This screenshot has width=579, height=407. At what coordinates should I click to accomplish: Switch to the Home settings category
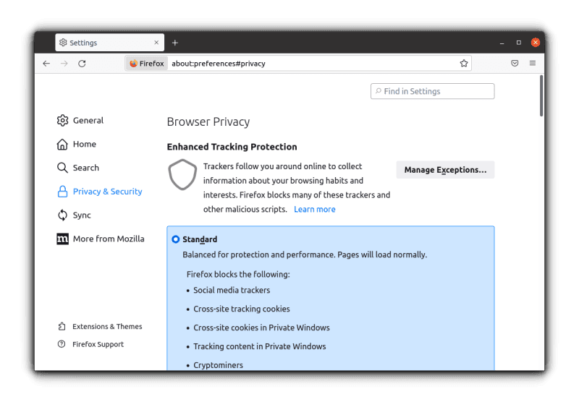[84, 145]
